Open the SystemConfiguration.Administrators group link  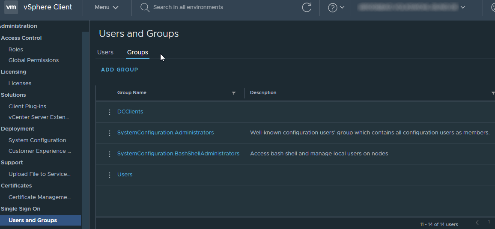[x=165, y=133]
